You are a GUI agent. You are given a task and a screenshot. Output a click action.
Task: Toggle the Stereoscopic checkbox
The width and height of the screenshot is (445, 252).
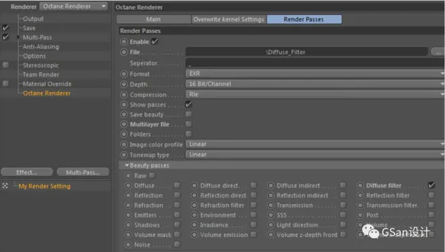coord(5,65)
